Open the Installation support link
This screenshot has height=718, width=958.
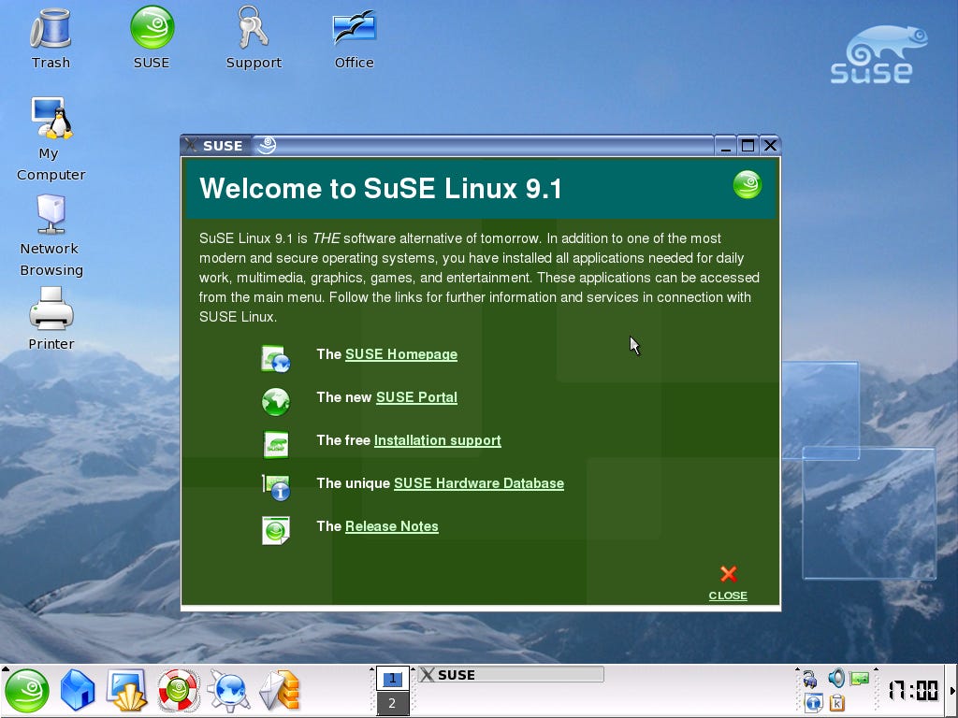point(438,441)
